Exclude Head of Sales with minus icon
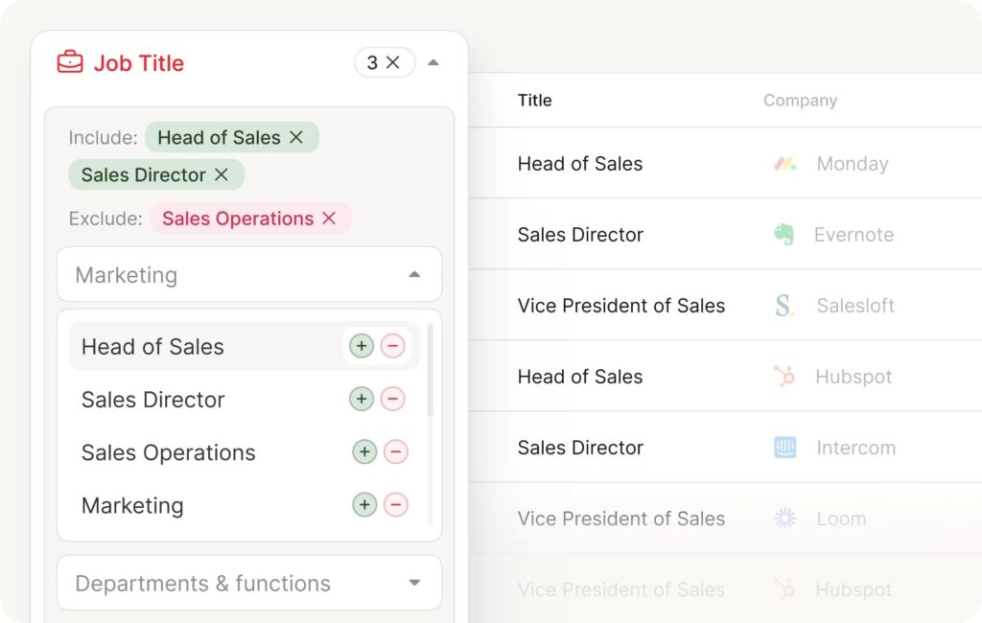 point(393,346)
